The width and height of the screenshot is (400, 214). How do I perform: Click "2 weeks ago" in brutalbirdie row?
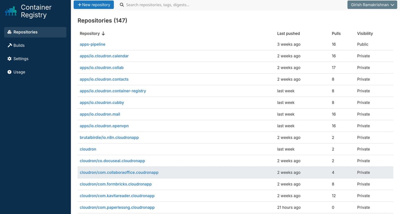click(x=289, y=138)
